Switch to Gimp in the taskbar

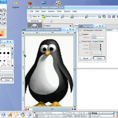click(x=101, y=113)
